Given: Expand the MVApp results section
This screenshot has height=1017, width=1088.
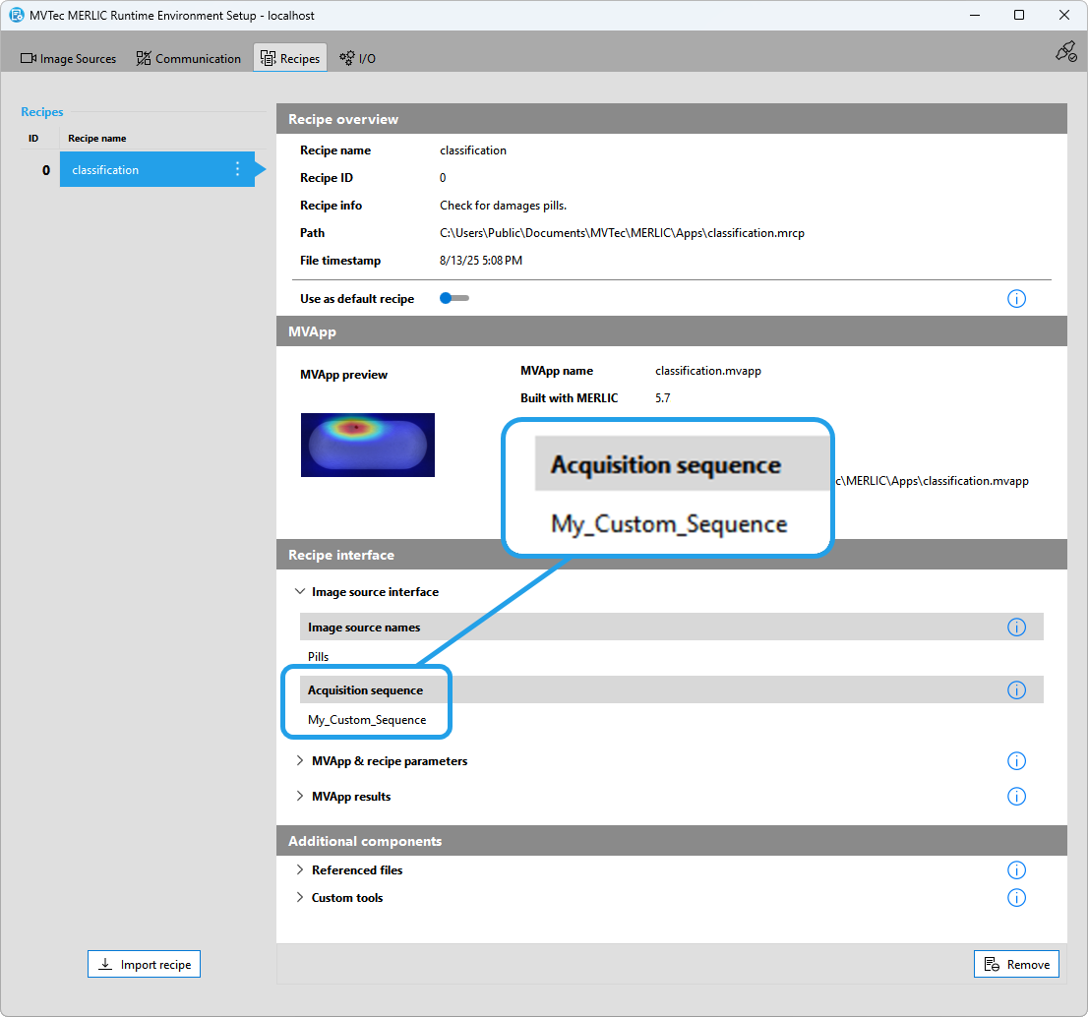Looking at the screenshot, I should point(300,797).
